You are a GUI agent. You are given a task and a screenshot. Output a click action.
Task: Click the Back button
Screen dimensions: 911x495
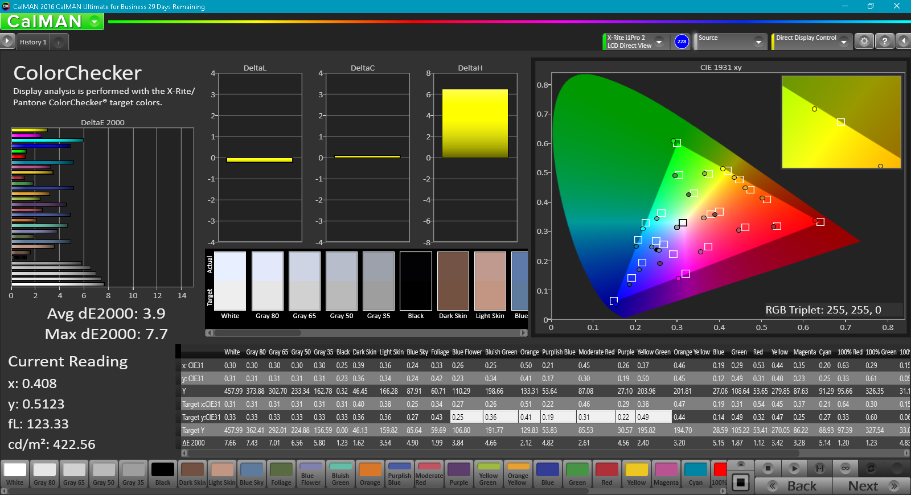tap(794, 486)
